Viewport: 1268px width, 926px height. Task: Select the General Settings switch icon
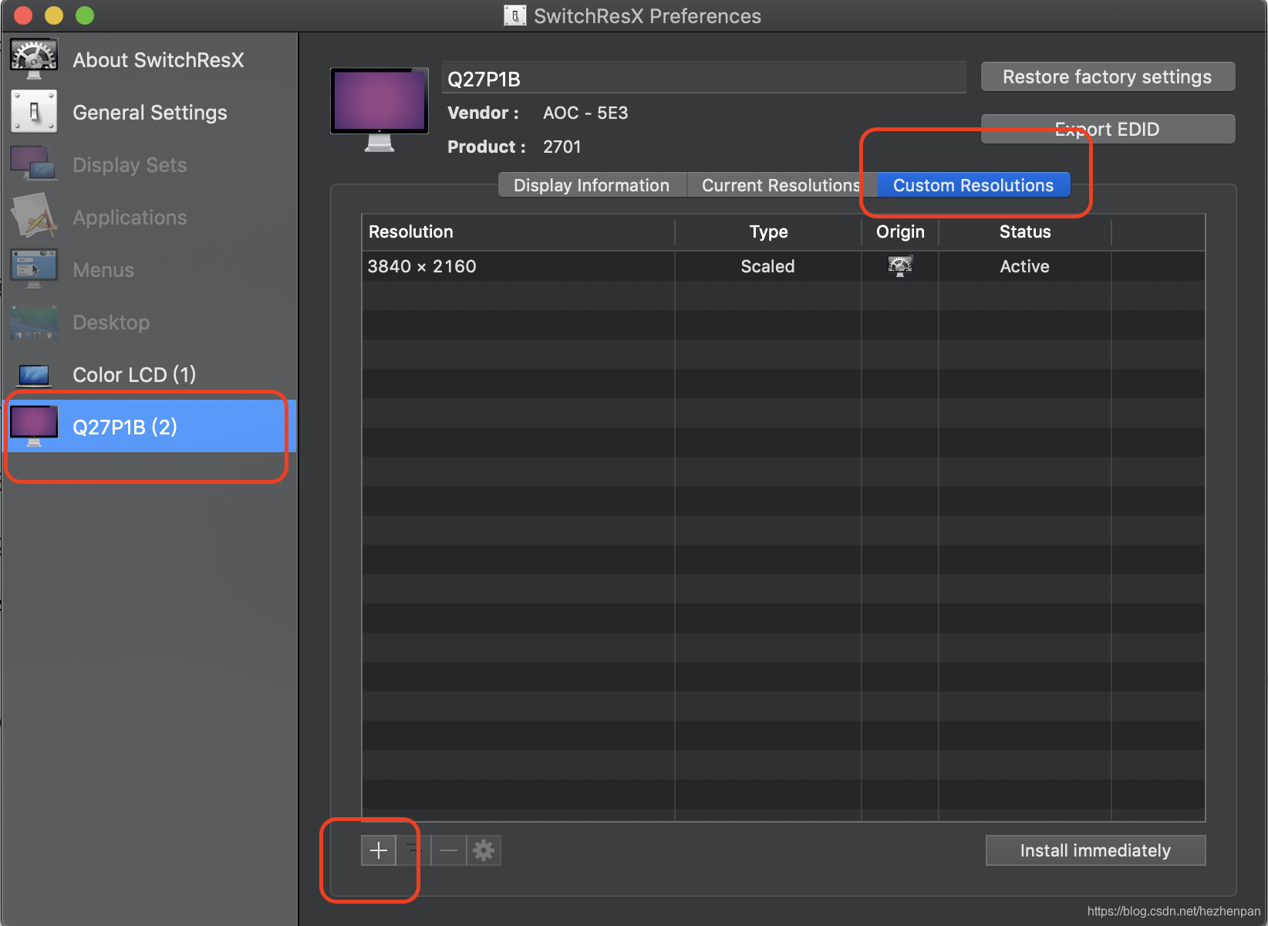pyautogui.click(x=34, y=112)
